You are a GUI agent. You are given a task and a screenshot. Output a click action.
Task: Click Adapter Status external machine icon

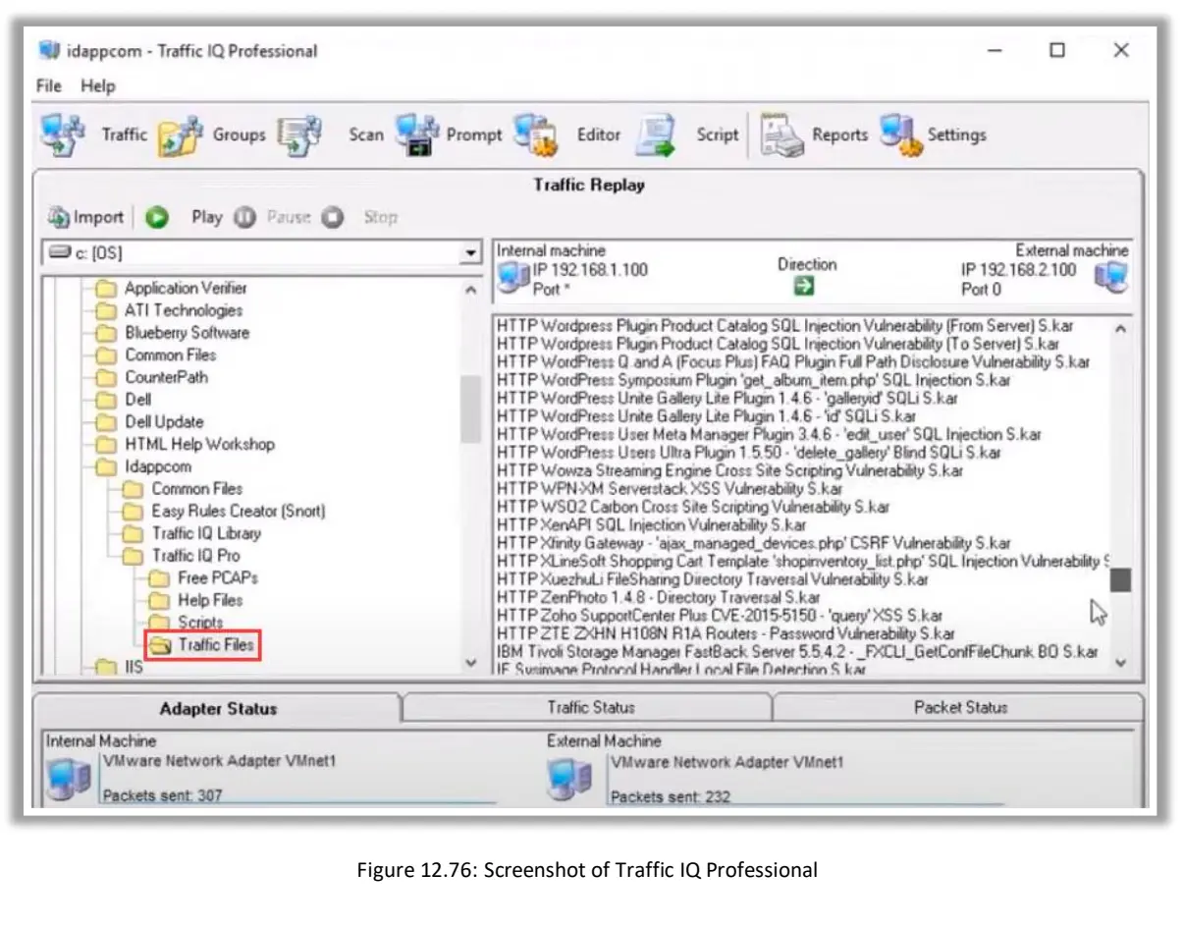coord(571,780)
